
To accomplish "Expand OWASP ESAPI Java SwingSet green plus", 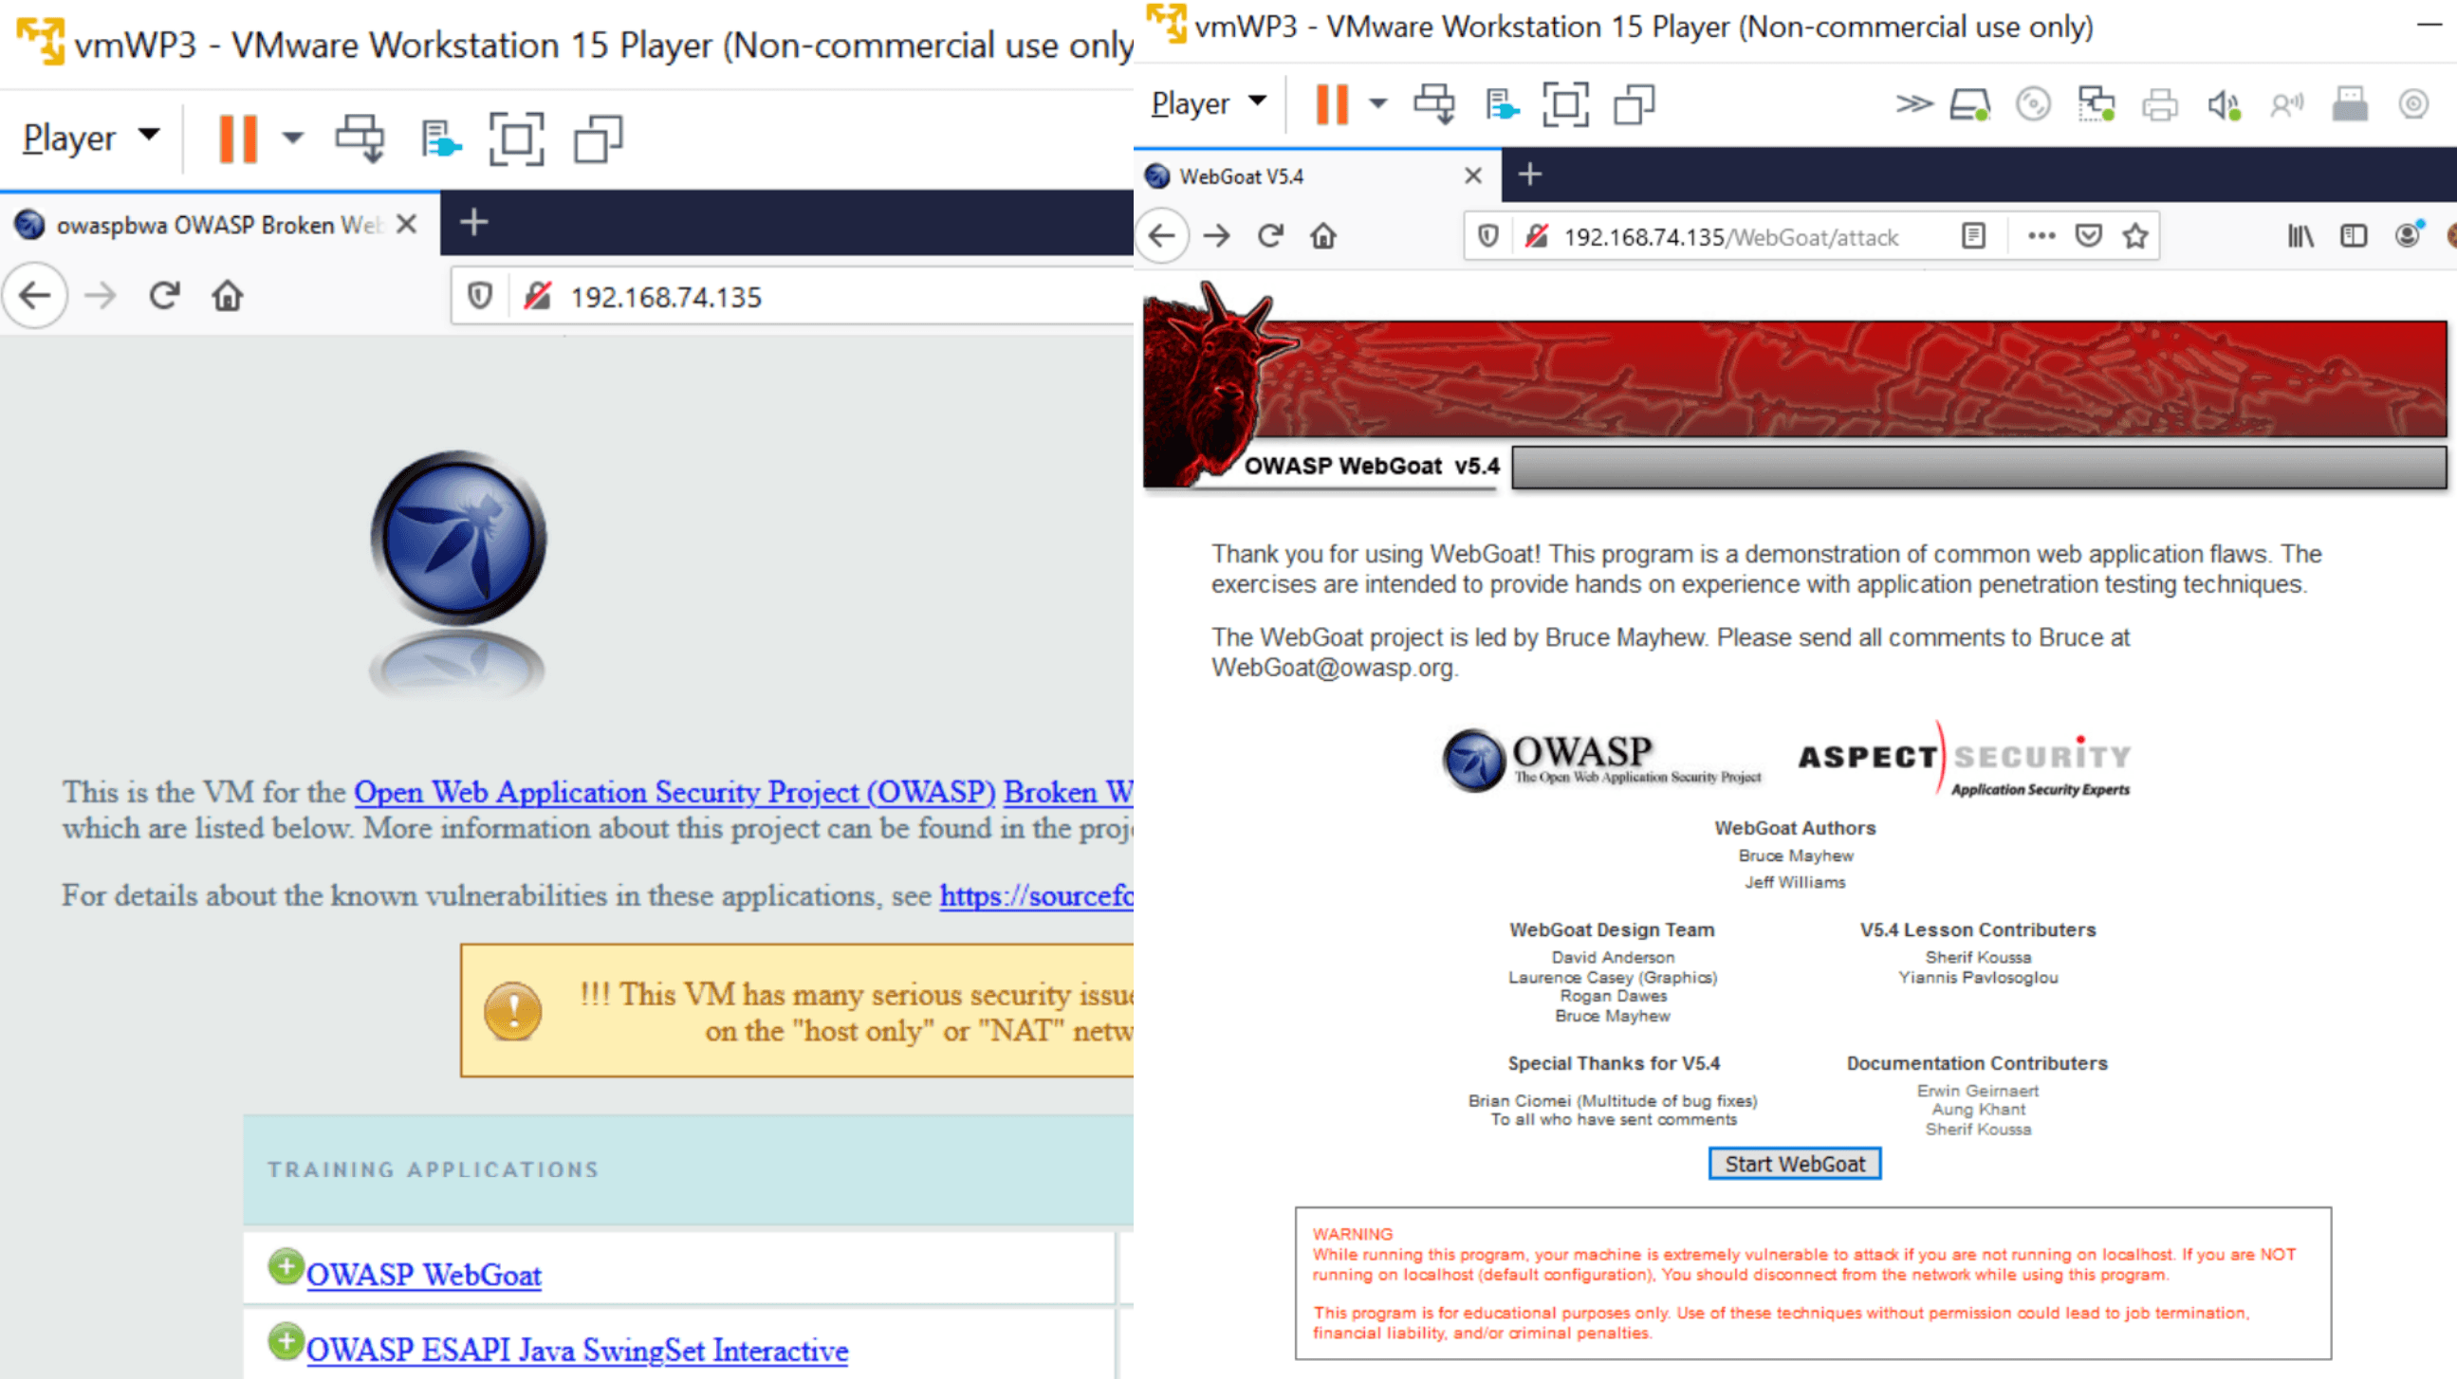I will (285, 1342).
